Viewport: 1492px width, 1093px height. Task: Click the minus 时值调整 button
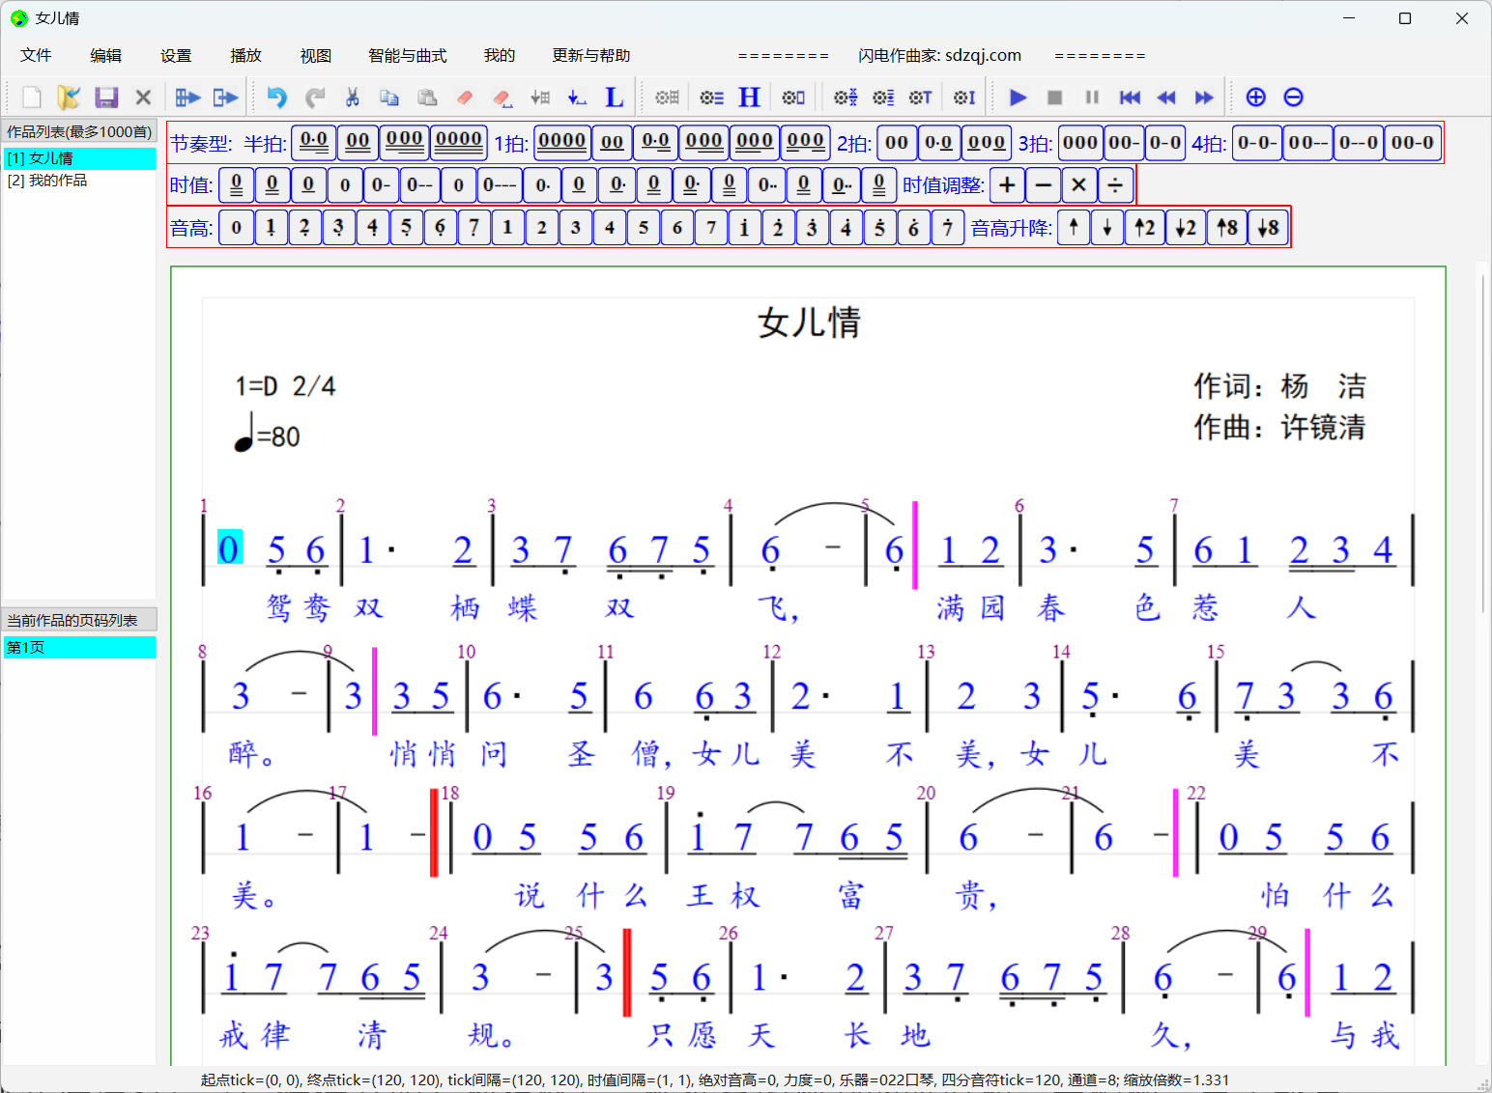1043,184
